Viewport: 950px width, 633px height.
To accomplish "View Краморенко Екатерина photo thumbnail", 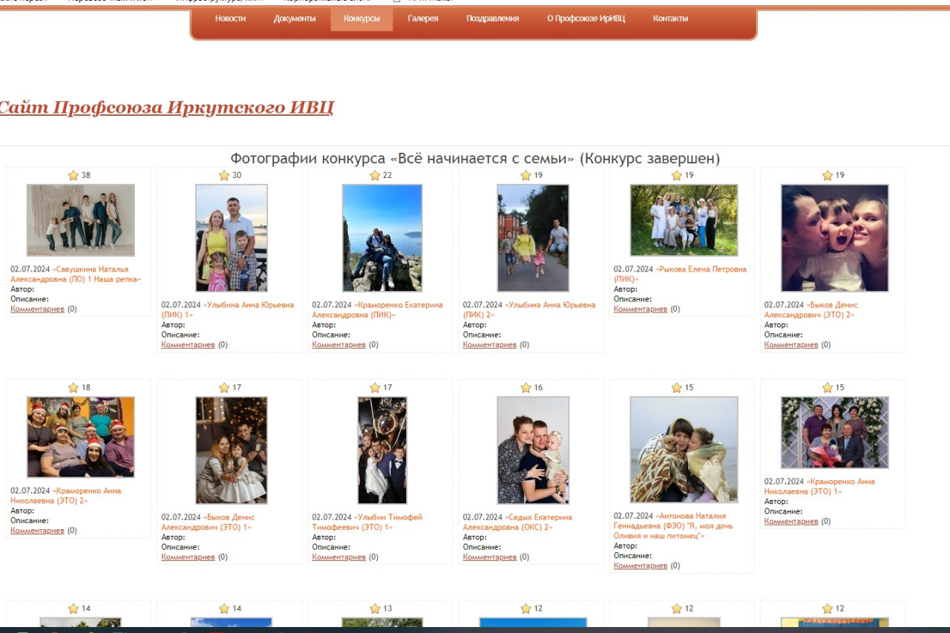I will click(382, 238).
